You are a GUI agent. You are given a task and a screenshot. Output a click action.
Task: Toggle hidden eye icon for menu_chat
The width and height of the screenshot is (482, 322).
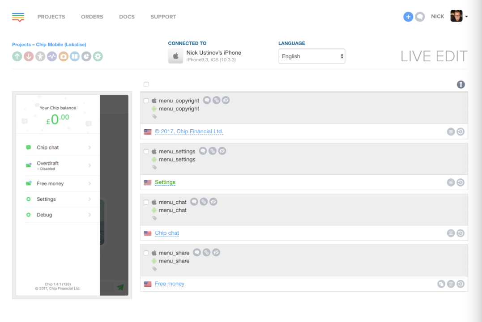pos(213,202)
